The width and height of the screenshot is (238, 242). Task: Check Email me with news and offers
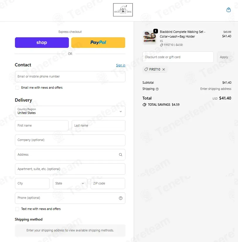click(17, 88)
